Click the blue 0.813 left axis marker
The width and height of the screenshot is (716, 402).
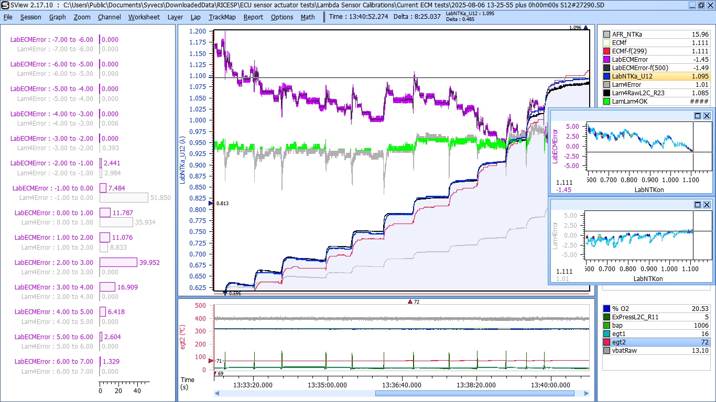(x=211, y=203)
